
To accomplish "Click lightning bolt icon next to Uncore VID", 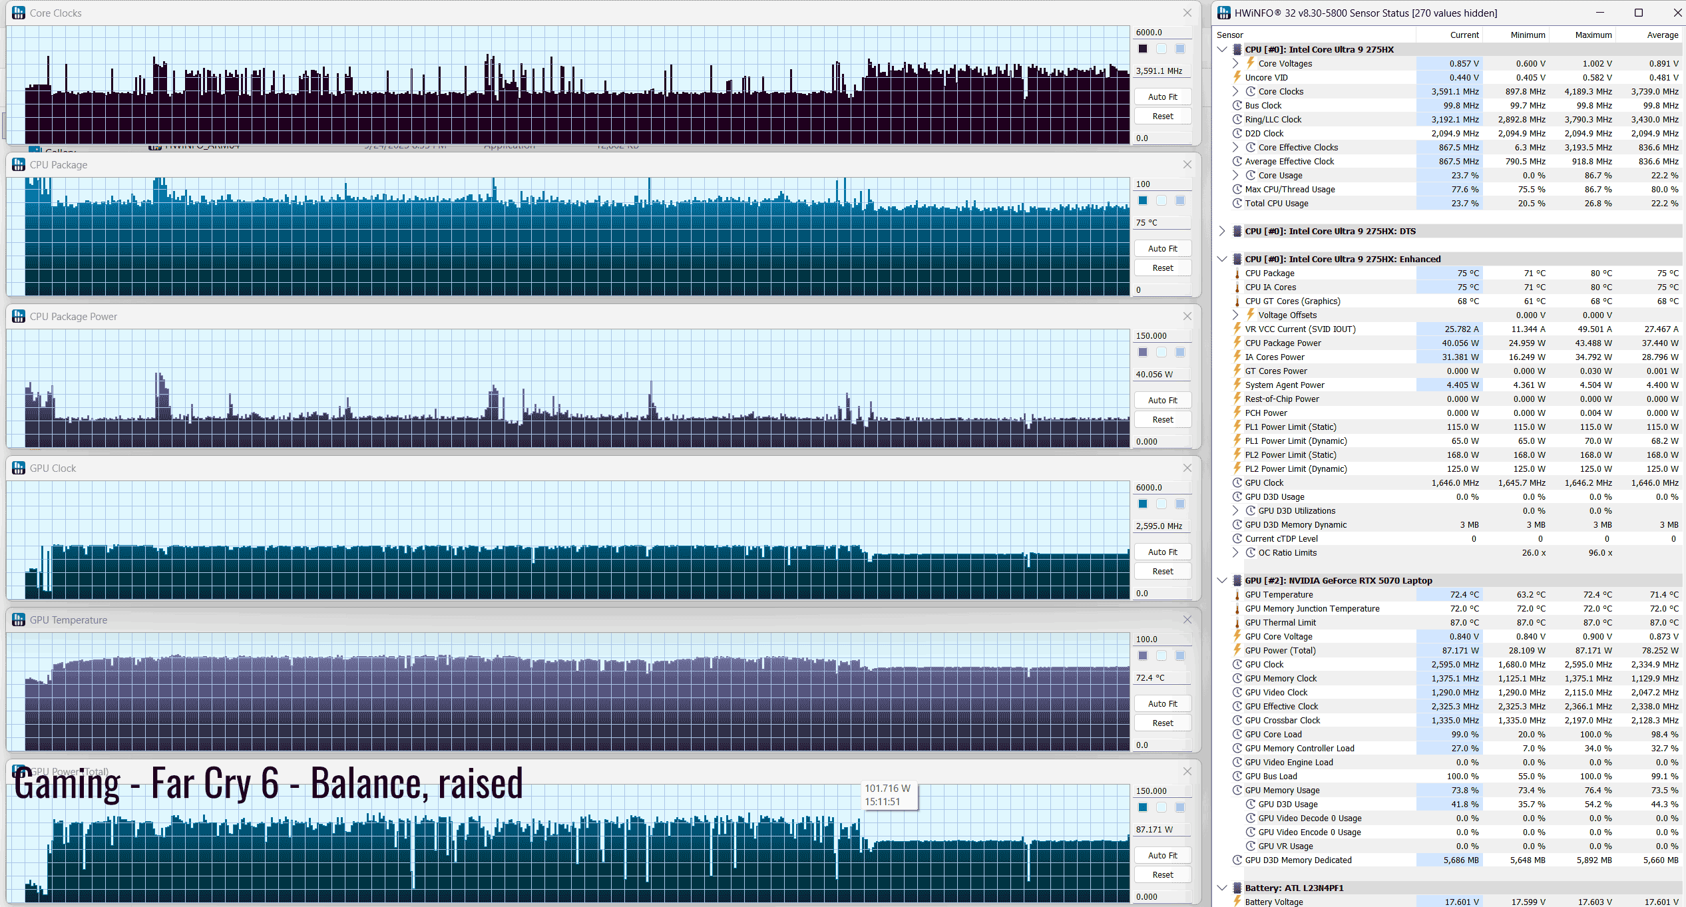I will (1237, 77).
